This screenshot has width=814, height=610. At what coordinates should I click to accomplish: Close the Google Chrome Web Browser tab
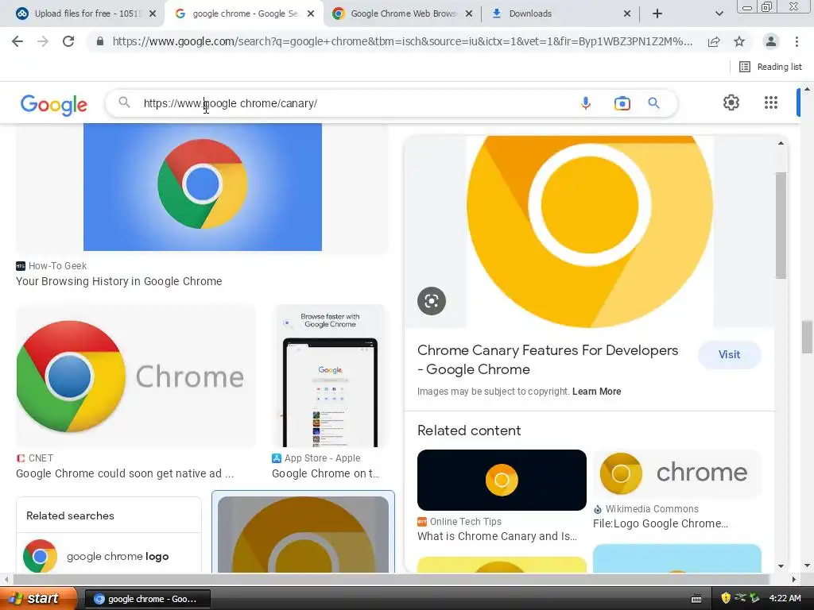tap(469, 14)
